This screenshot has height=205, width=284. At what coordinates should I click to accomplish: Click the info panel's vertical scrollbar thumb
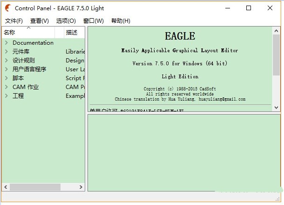coord(276,55)
